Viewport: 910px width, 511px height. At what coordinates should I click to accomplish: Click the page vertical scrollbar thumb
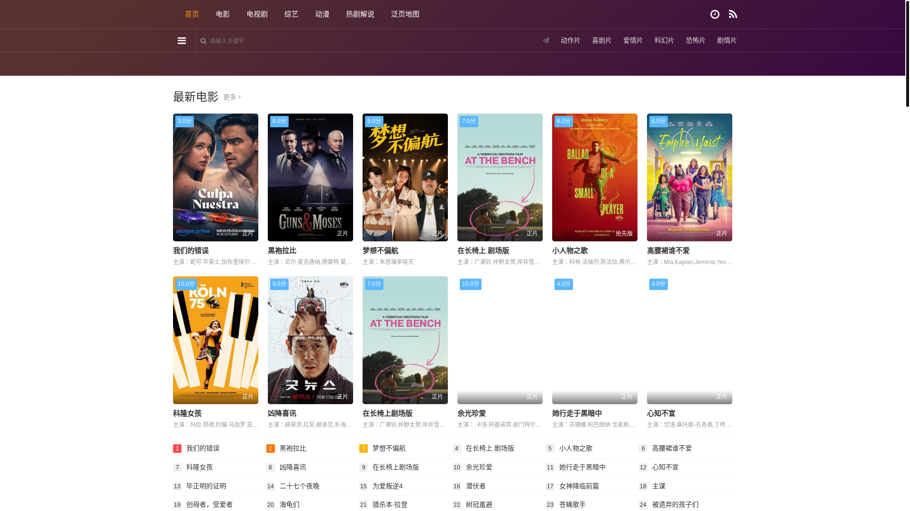click(907, 53)
